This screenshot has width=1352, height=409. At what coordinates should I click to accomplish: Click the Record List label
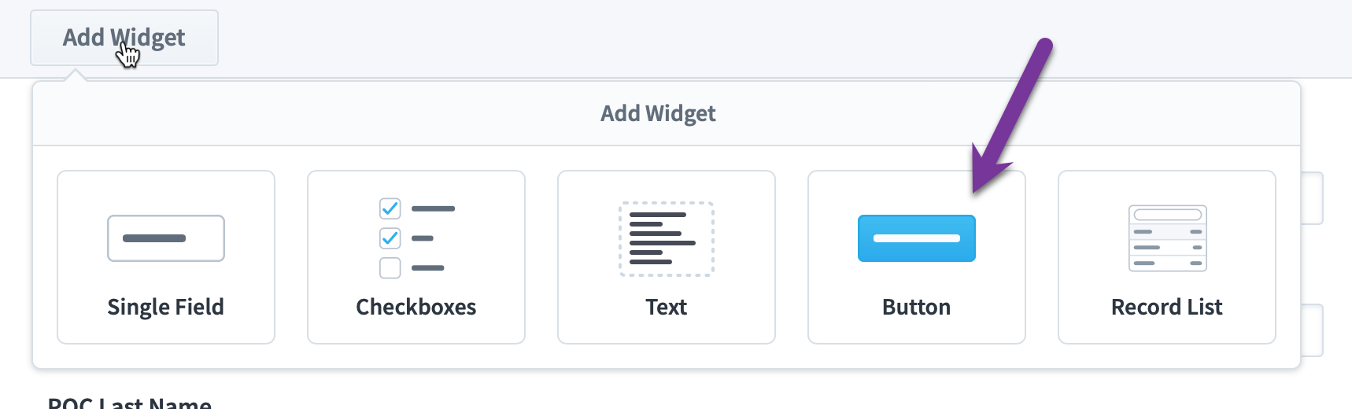pos(1167,307)
